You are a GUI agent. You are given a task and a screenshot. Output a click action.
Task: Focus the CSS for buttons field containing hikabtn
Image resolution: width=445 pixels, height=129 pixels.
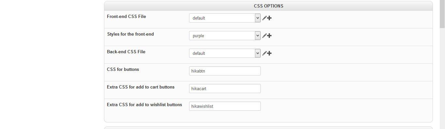tap(225, 71)
